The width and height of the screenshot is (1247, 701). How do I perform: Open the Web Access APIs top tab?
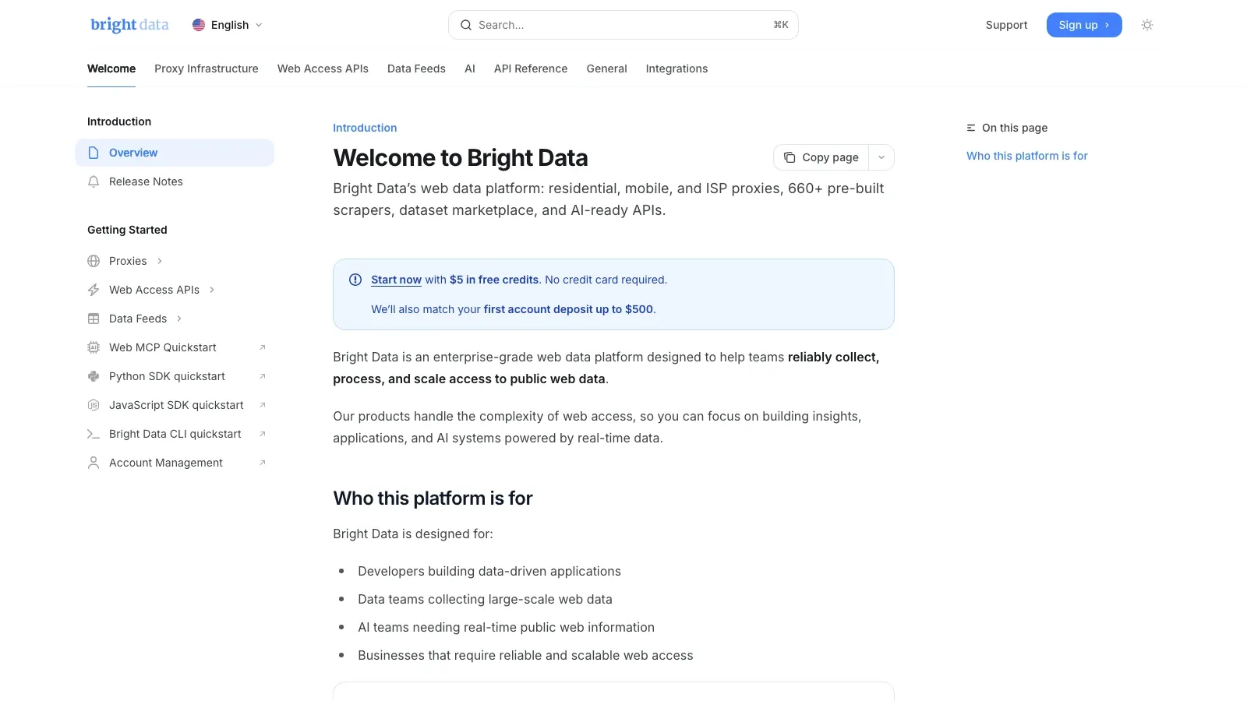coord(323,69)
